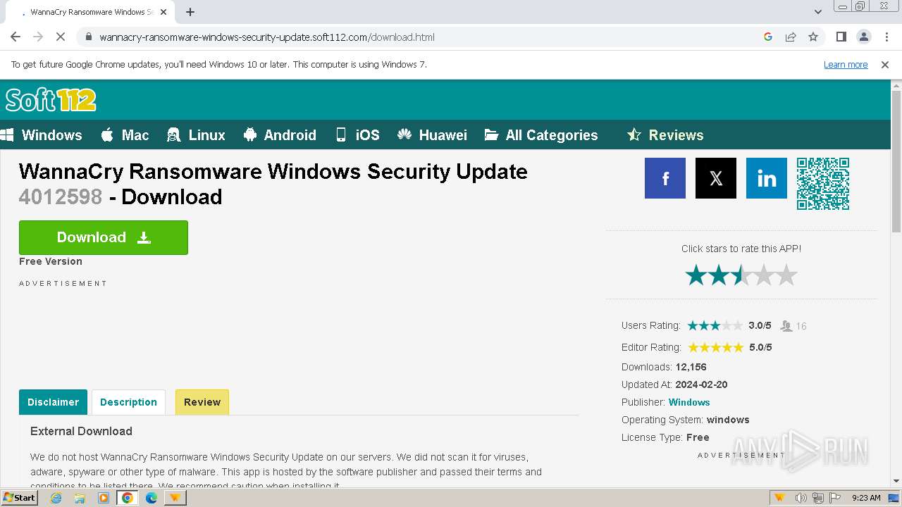The image size is (902, 507).
Task: Open Chrome profile menu
Action: click(864, 37)
